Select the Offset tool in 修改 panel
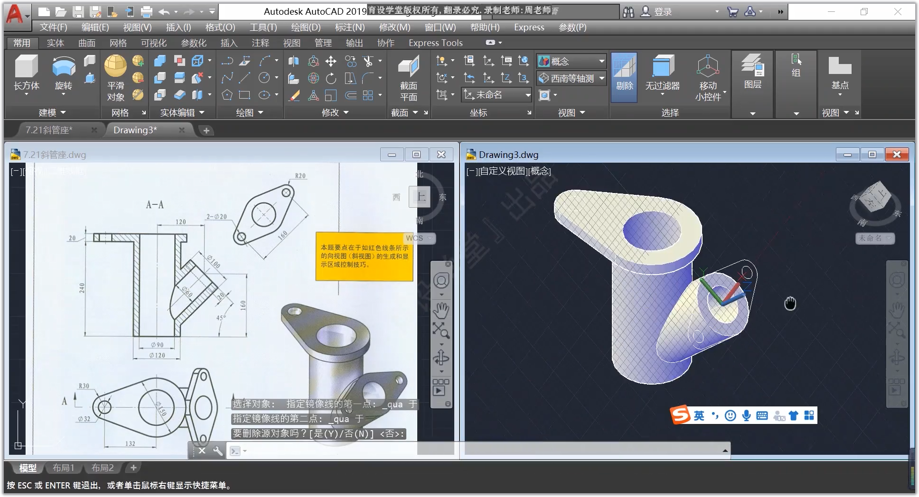 point(351,95)
